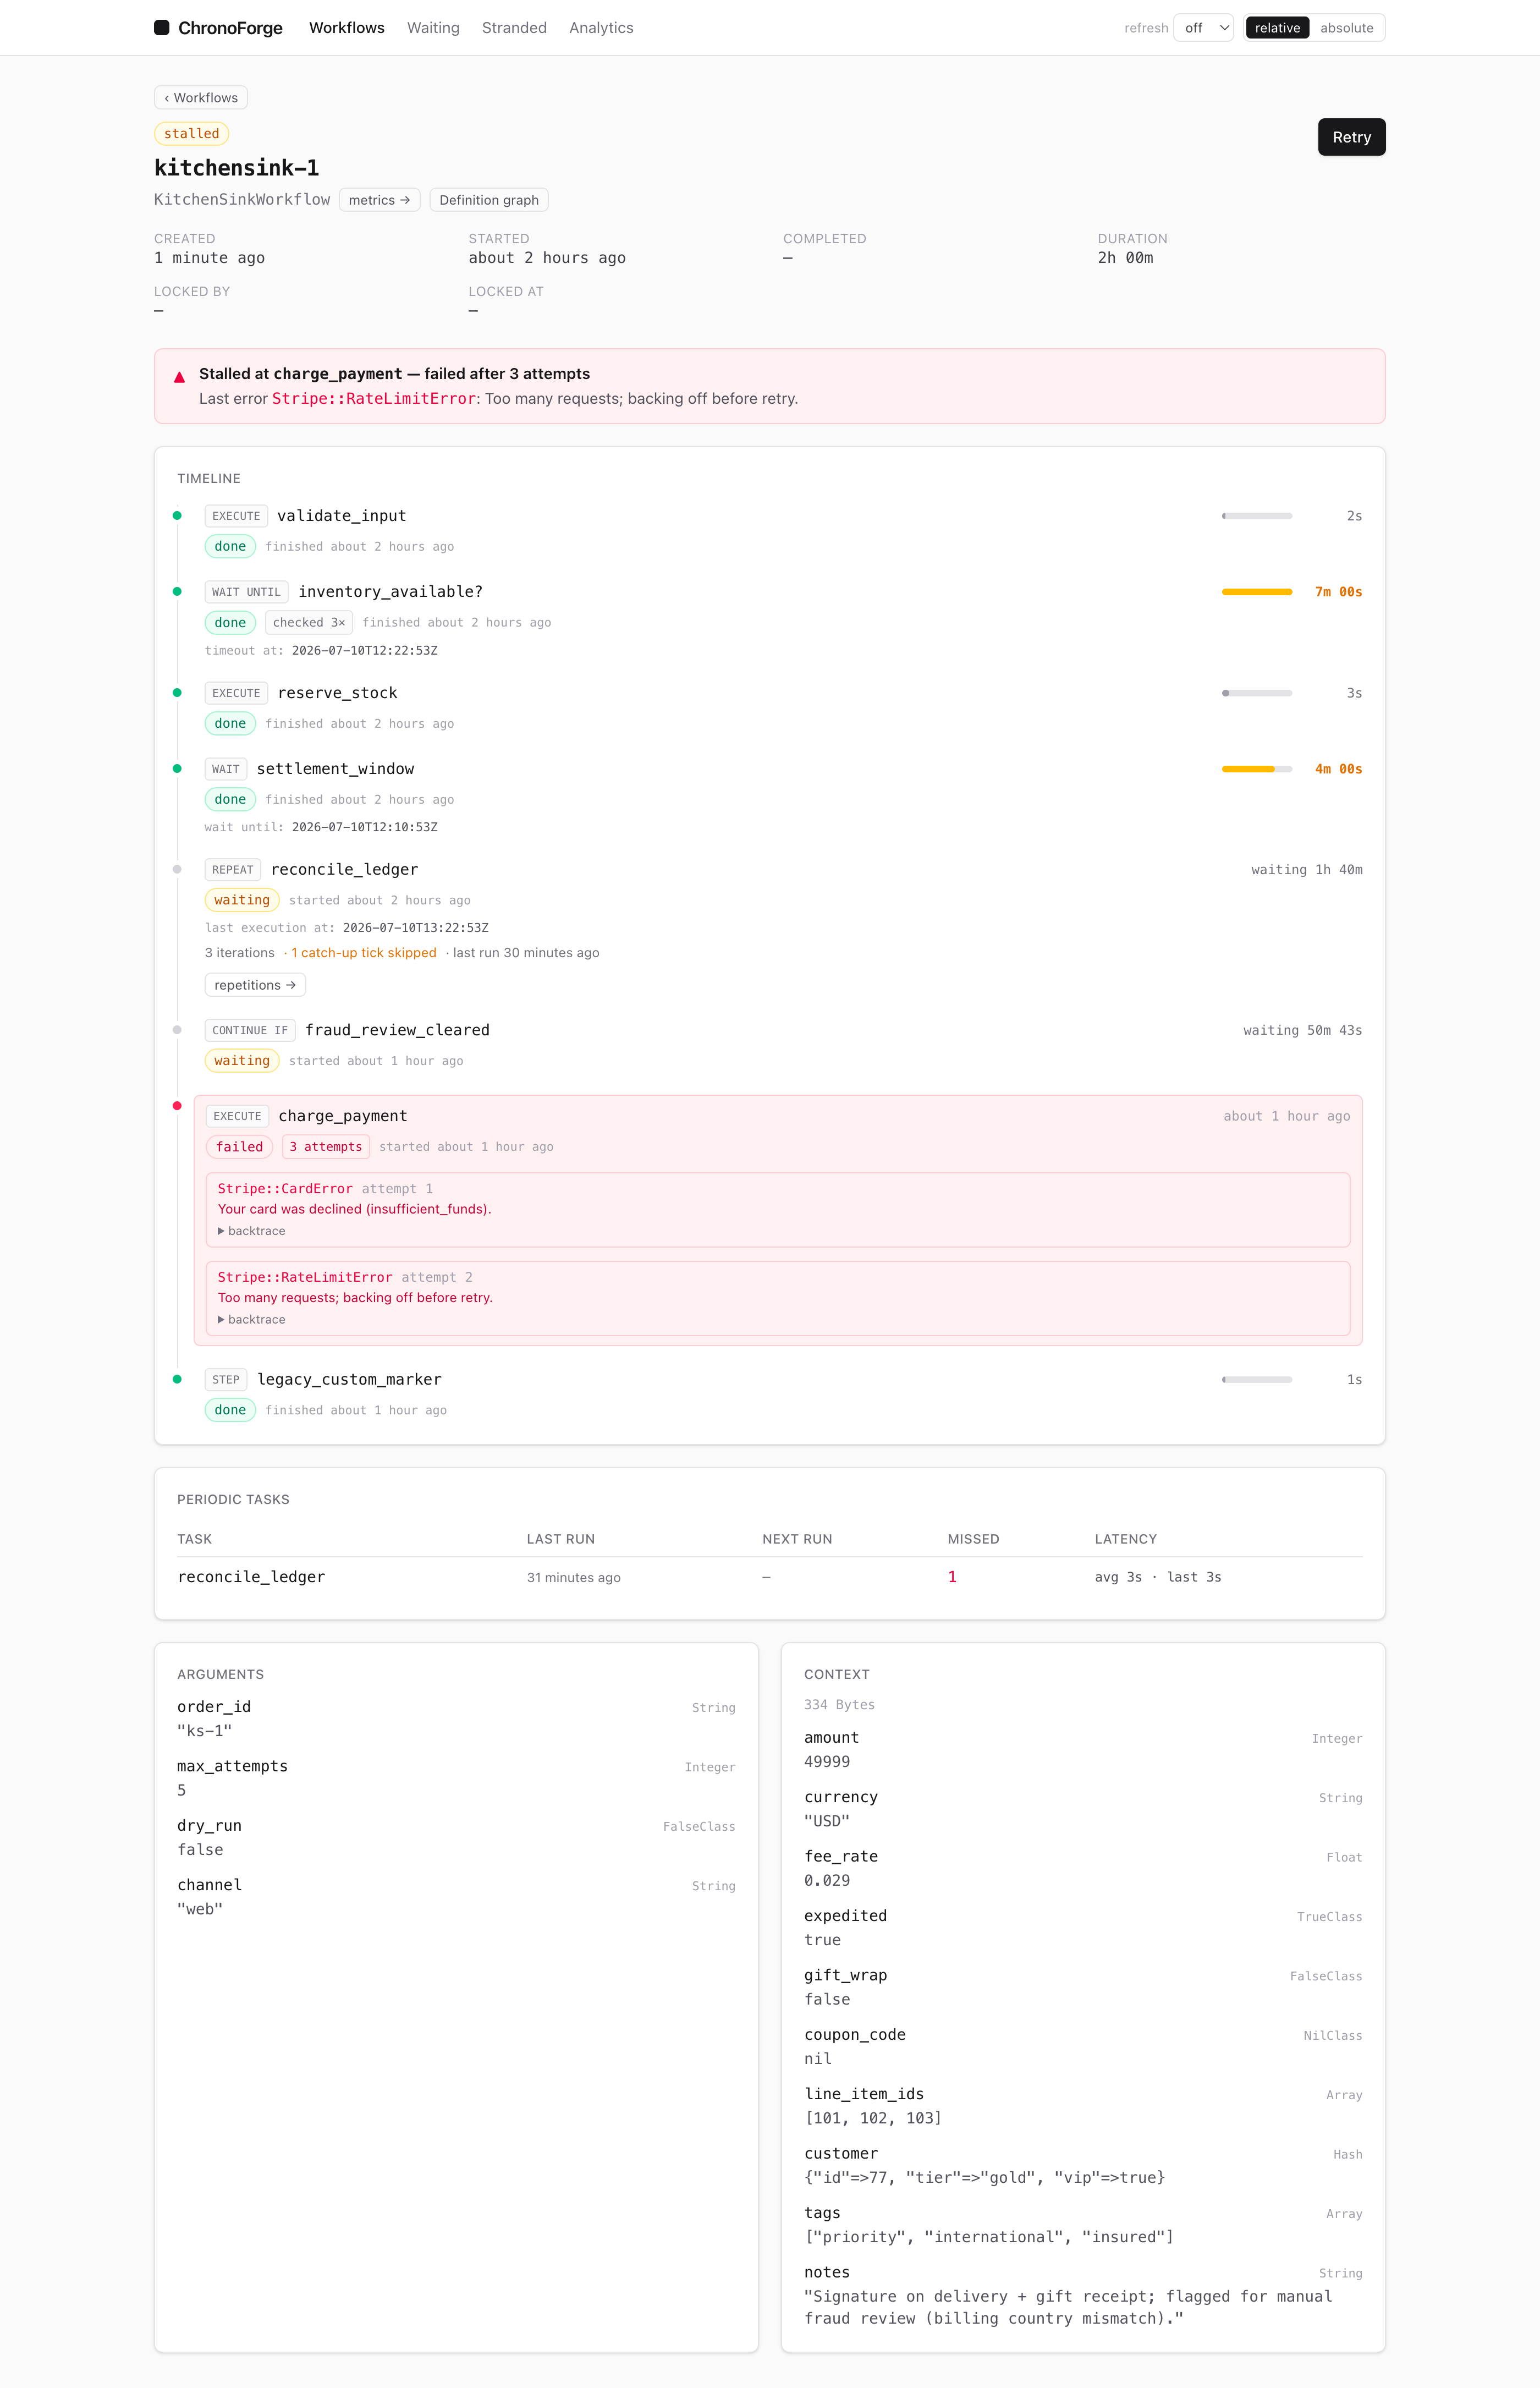Open the Stranded nav tab
This screenshot has height=2388, width=1540.
514,28
